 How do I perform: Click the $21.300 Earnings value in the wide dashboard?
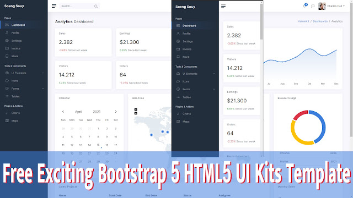click(x=130, y=42)
